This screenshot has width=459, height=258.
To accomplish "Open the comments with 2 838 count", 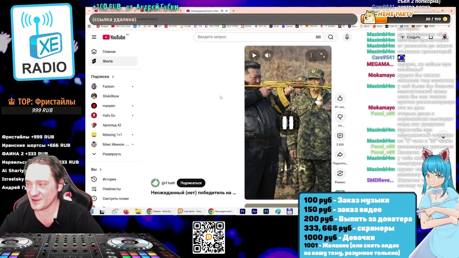I will (x=340, y=136).
